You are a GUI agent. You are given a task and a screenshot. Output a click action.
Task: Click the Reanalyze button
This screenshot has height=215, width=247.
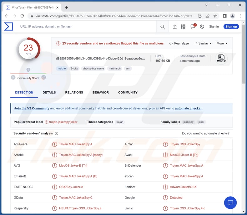179,43
